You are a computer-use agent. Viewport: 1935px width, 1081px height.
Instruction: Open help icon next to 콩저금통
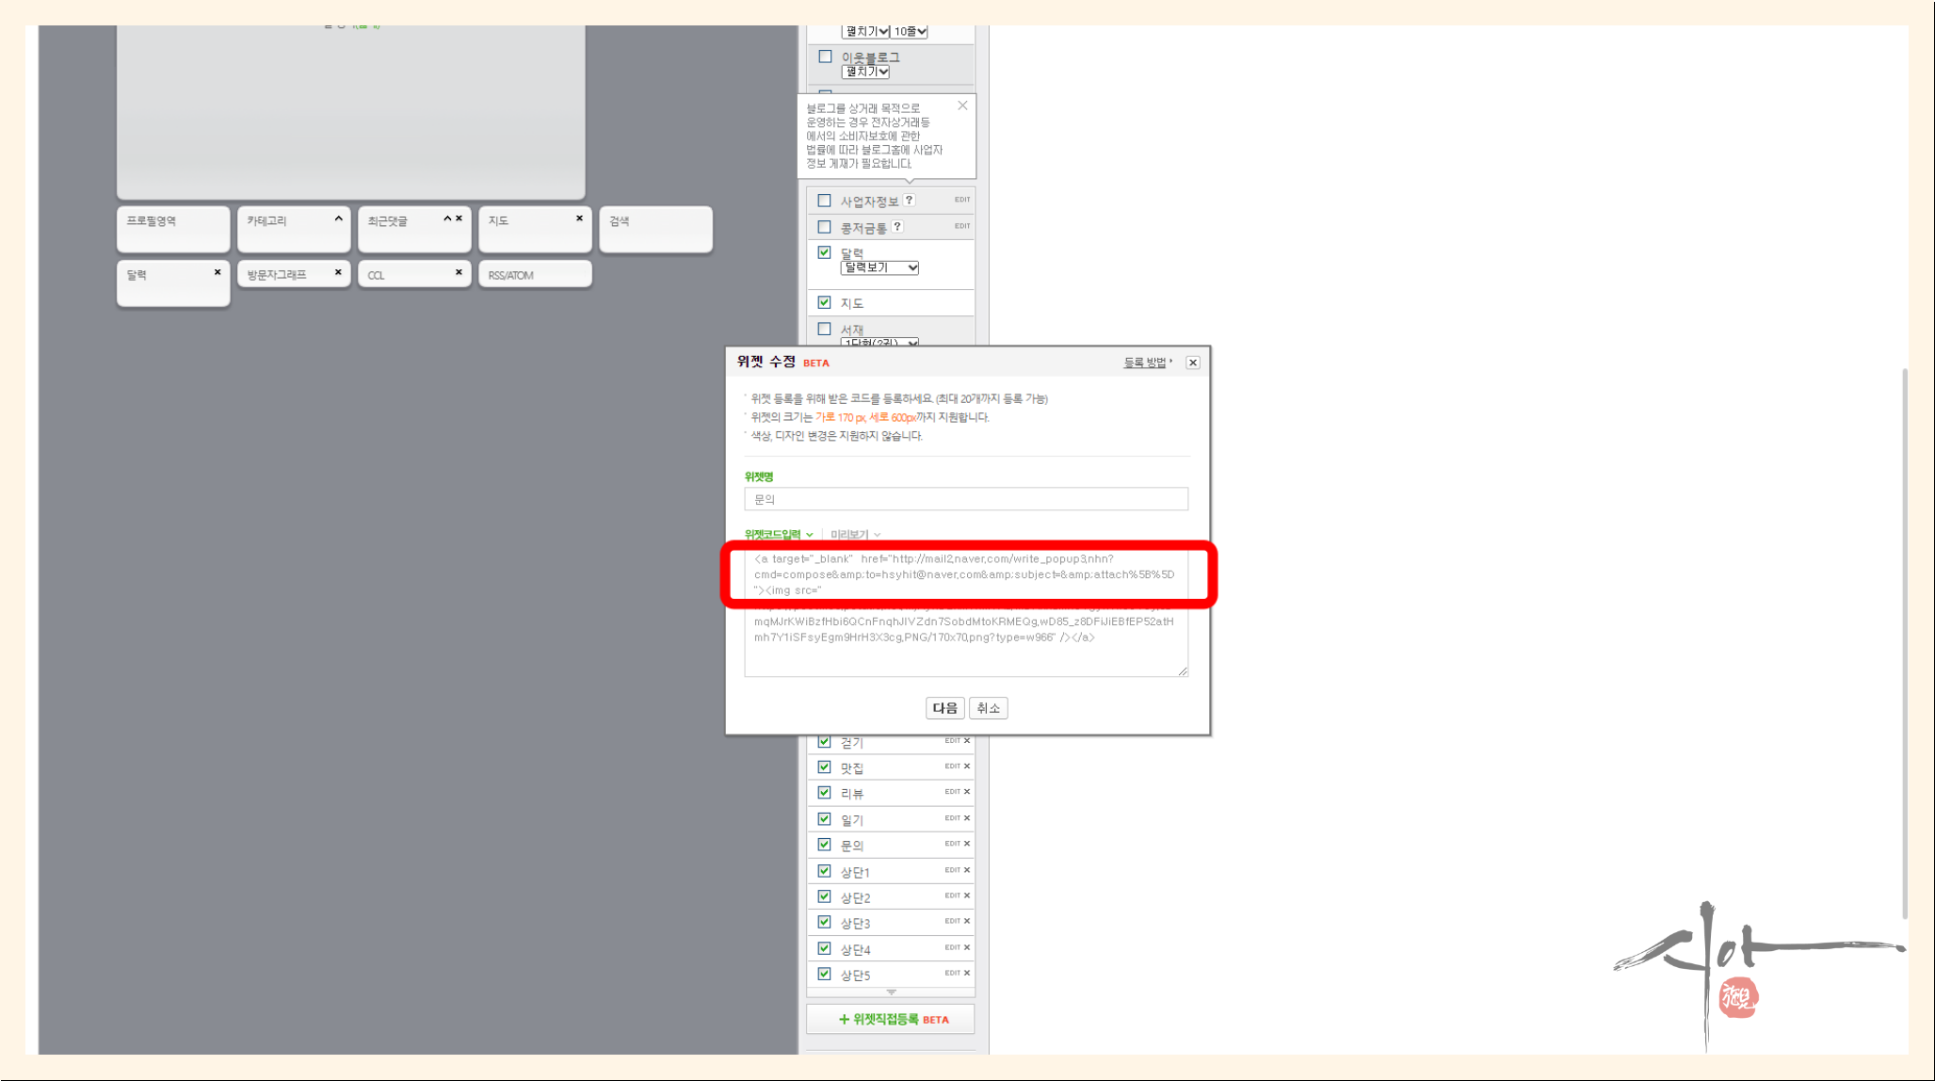pyautogui.click(x=897, y=226)
